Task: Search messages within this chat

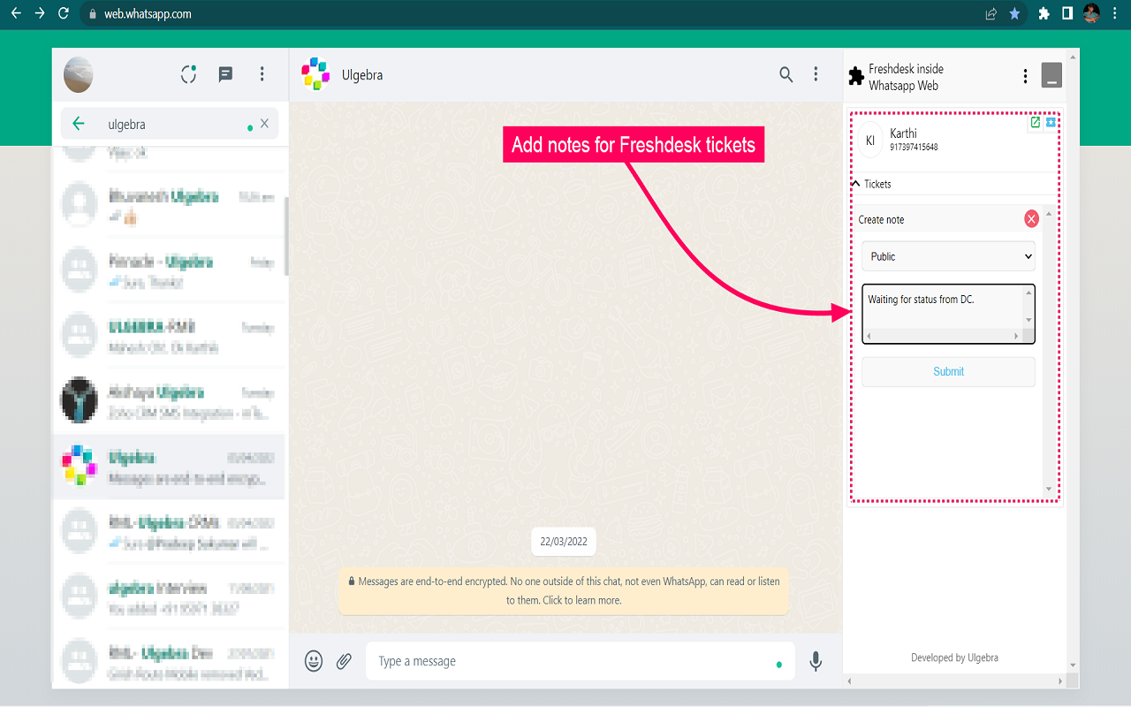Action: click(x=786, y=74)
